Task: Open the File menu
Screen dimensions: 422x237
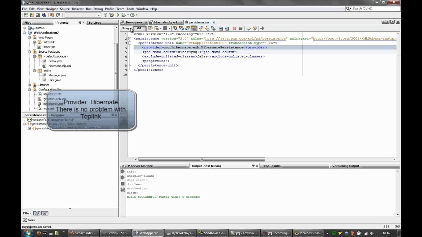Action: pos(24,9)
